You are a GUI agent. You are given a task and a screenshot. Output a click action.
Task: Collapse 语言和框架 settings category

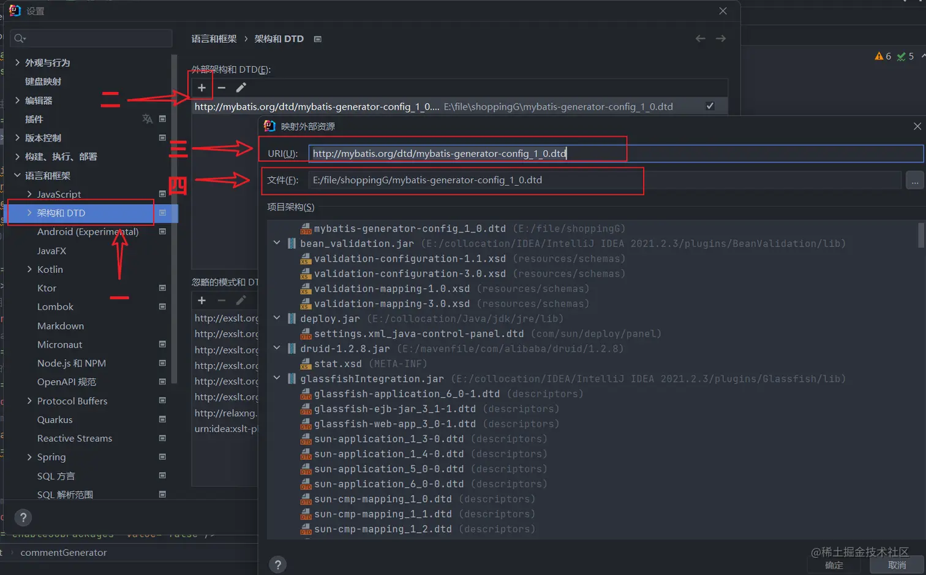click(x=17, y=175)
